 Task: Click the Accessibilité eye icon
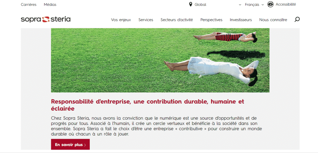[x=270, y=4]
